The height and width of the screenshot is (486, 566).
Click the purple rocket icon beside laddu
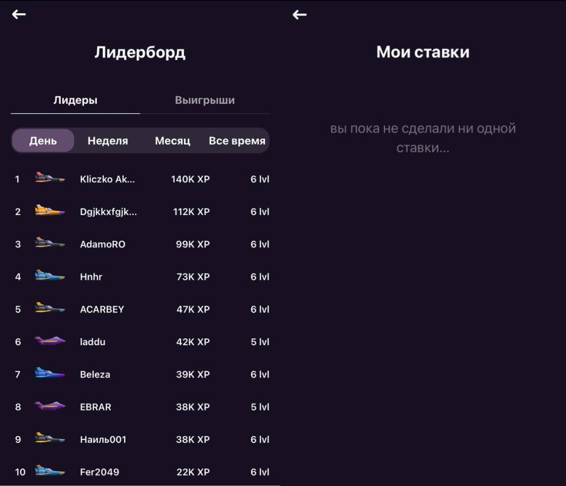pos(50,341)
